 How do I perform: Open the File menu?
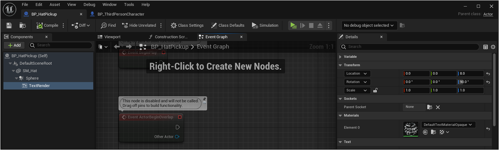point(25,4)
